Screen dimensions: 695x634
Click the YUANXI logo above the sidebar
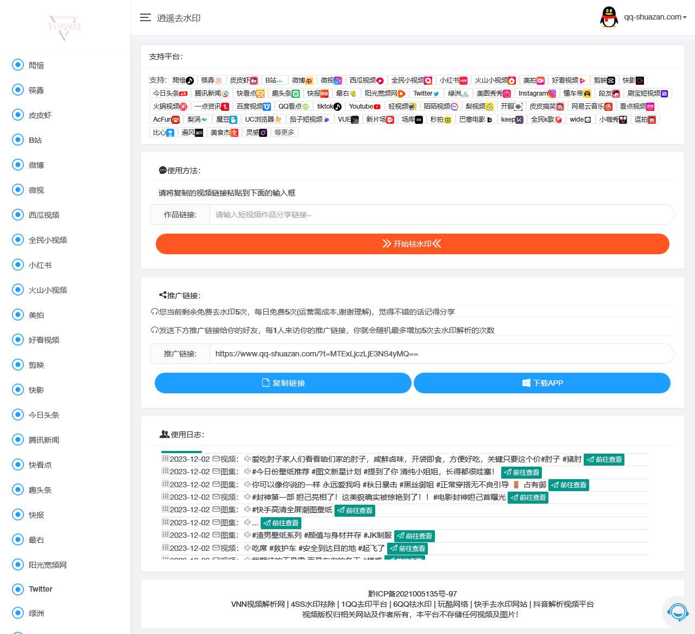(x=65, y=27)
